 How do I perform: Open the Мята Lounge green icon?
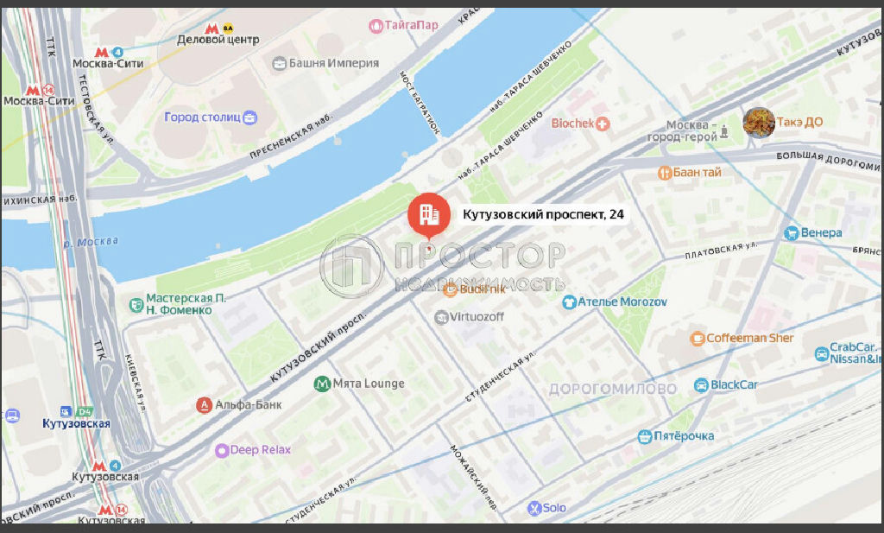coord(322,384)
